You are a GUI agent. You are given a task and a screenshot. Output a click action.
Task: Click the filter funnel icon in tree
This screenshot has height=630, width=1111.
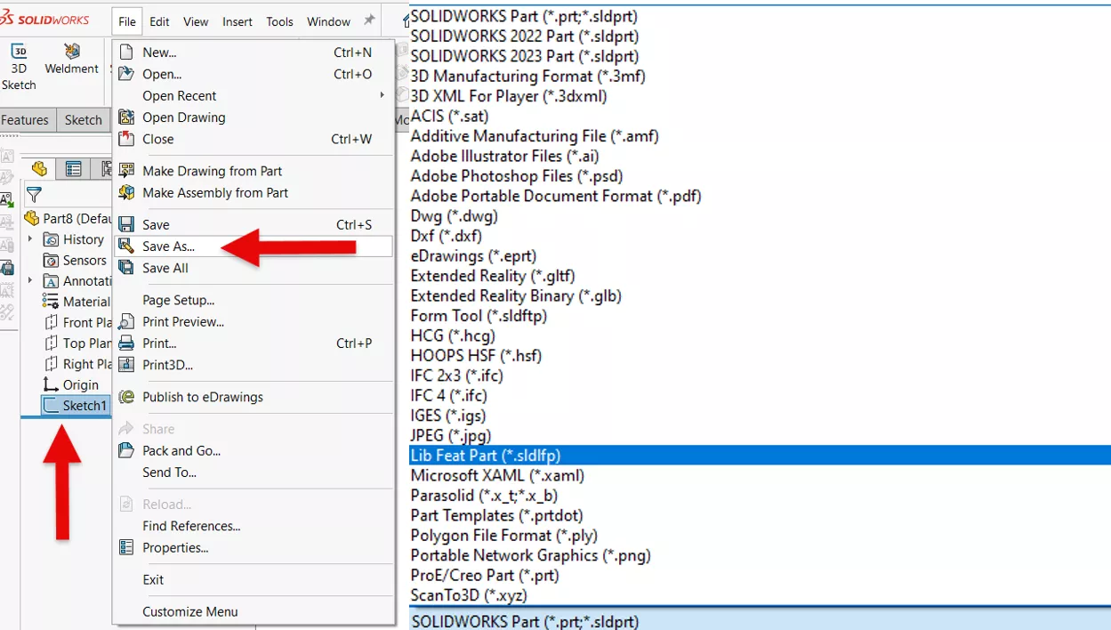pos(34,195)
